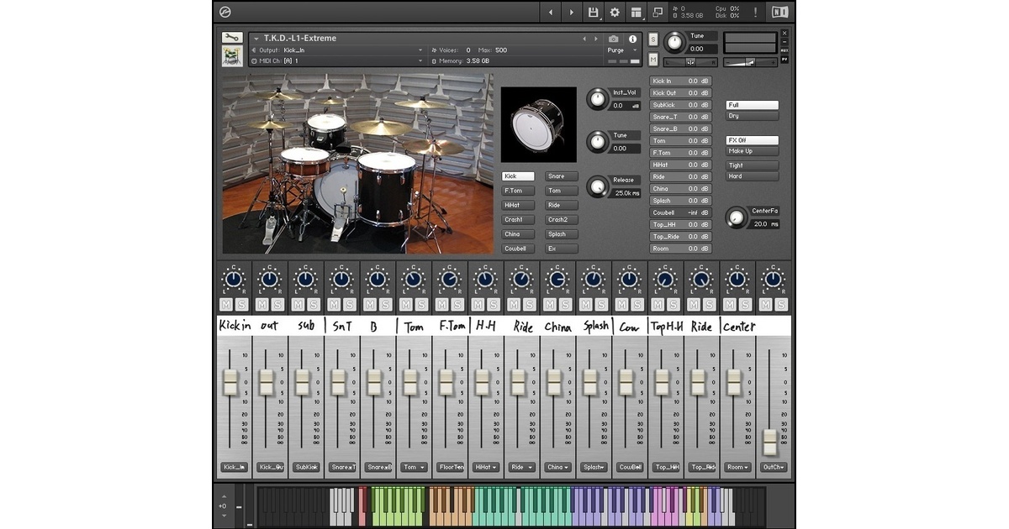Viewport: 1009px width, 529px height.
Task: Click the OutCh channel fader handle
Action: tap(770, 443)
